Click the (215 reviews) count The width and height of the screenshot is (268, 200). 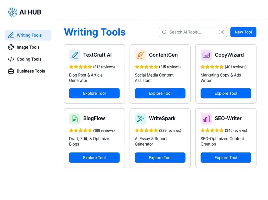[x=170, y=67]
